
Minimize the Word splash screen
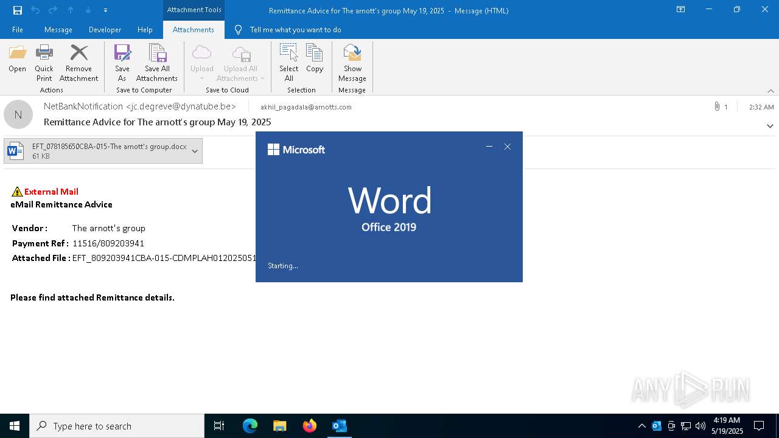(x=489, y=147)
